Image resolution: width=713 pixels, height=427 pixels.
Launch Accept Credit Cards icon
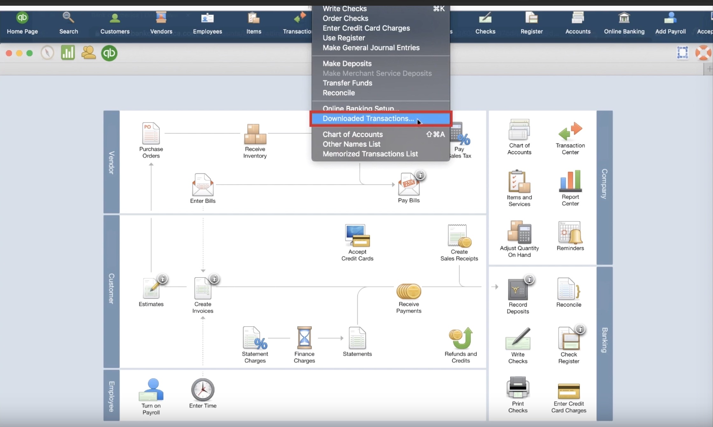coord(357,236)
